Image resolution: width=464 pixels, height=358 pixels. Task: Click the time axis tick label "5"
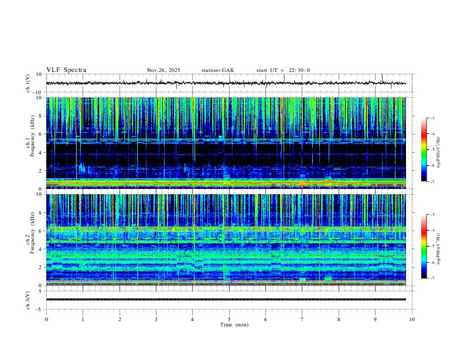pyautogui.click(x=229, y=319)
